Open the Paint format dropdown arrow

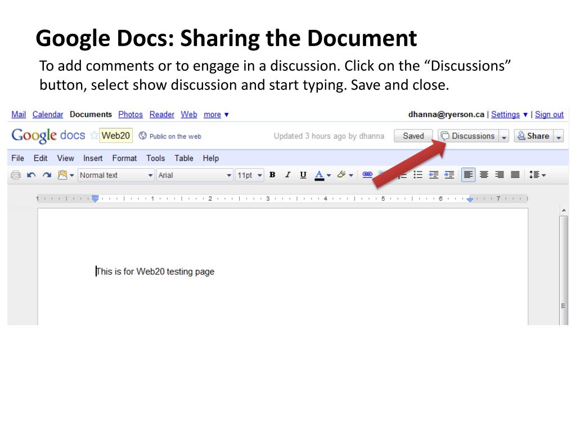click(x=72, y=175)
